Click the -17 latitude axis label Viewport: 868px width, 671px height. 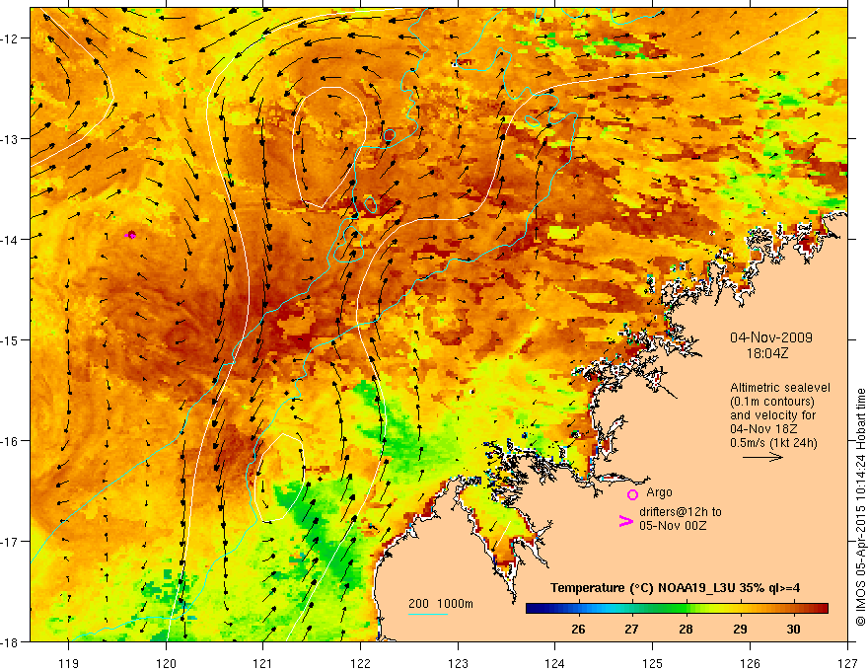(10, 542)
